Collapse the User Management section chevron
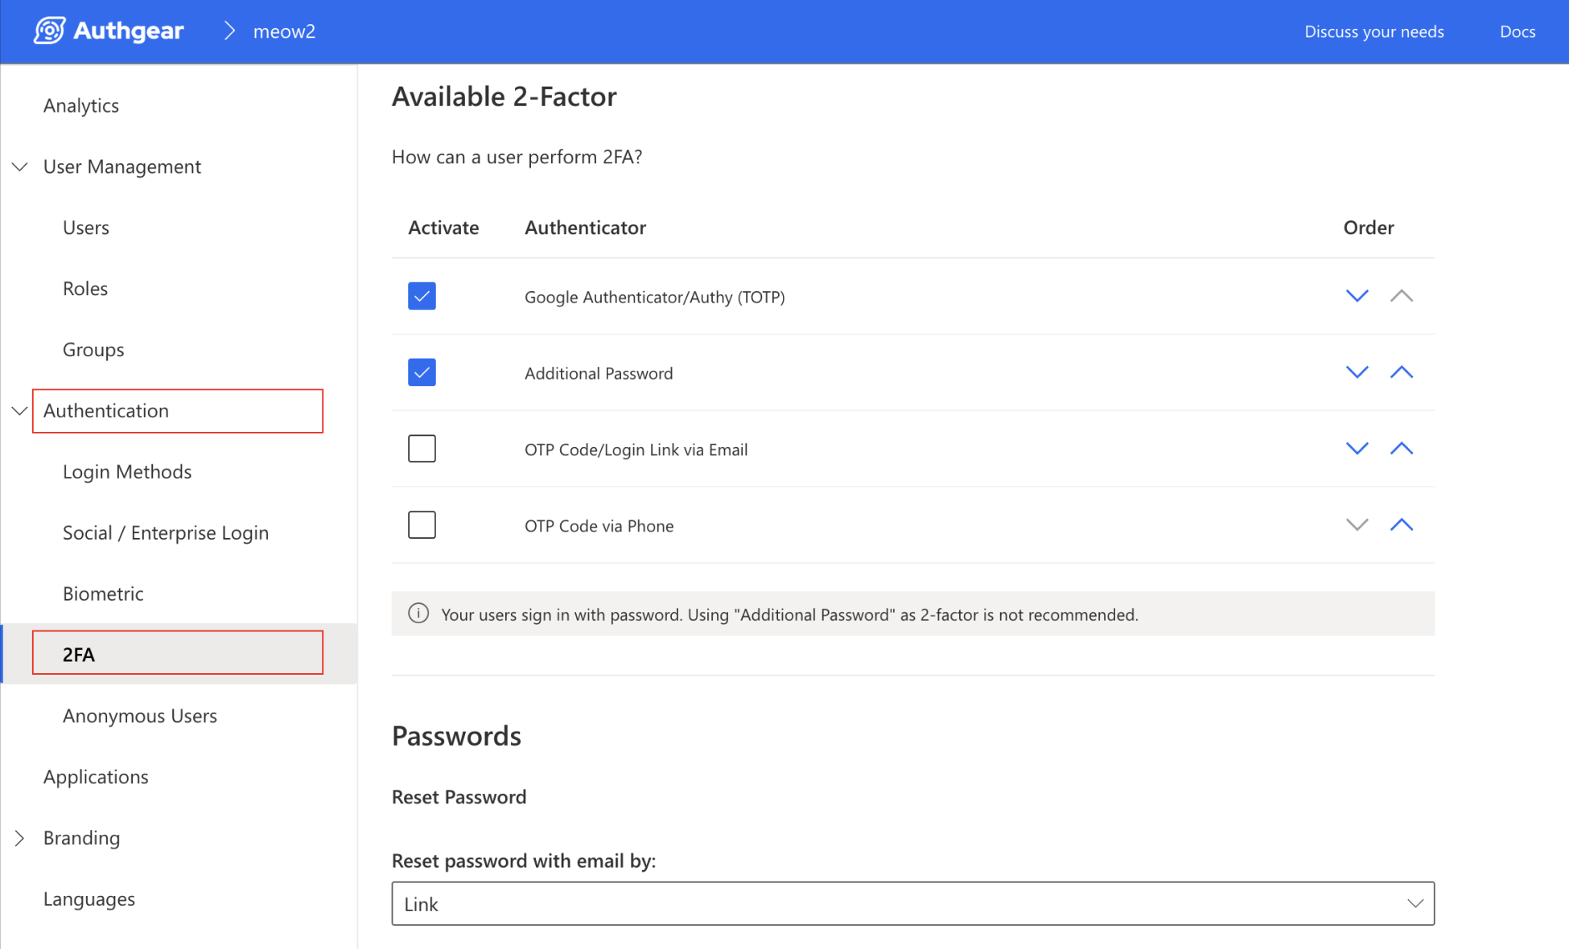Screen dimensions: 1569x949 20,166
